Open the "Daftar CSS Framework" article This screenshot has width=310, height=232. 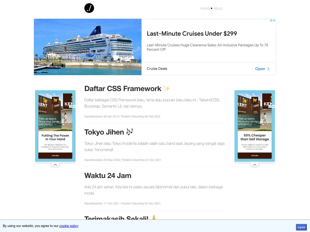123,89
